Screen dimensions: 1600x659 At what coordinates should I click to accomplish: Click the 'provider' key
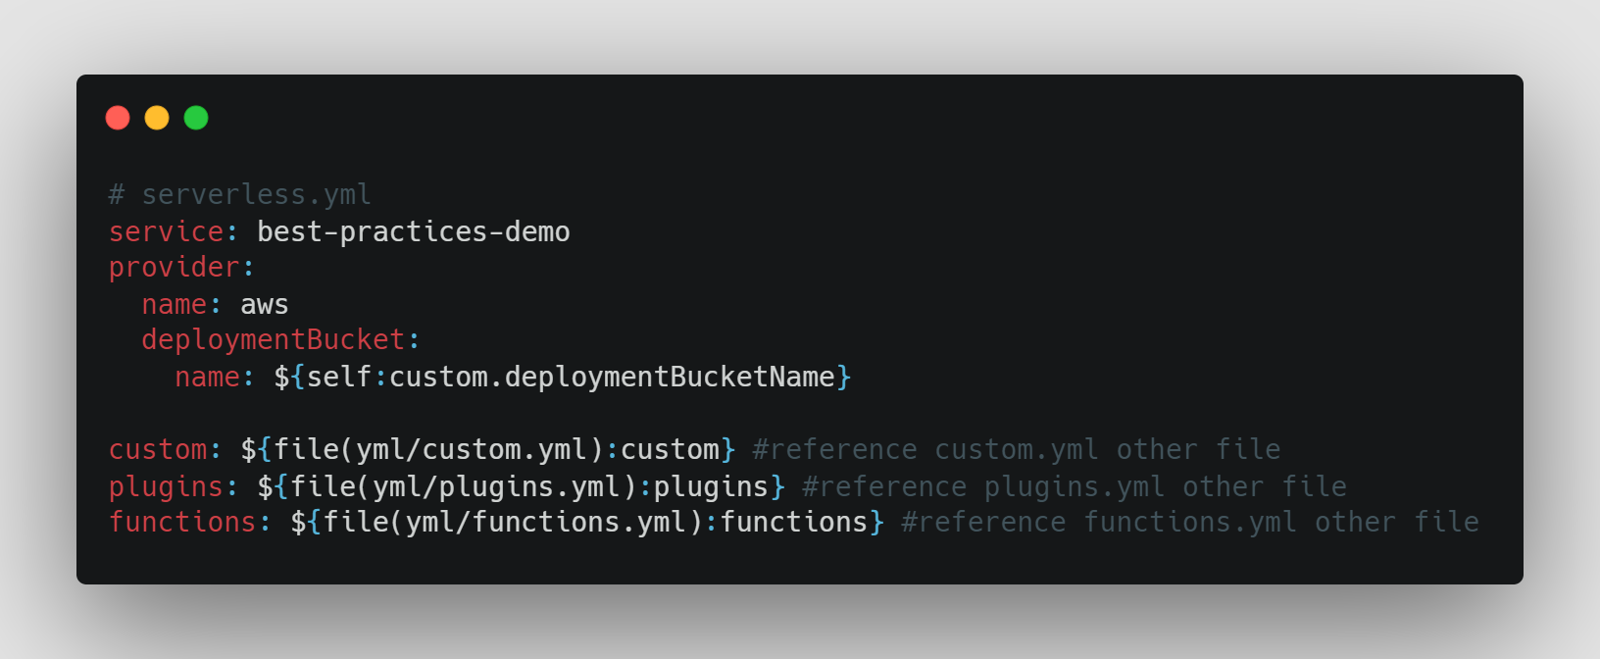click(x=174, y=268)
